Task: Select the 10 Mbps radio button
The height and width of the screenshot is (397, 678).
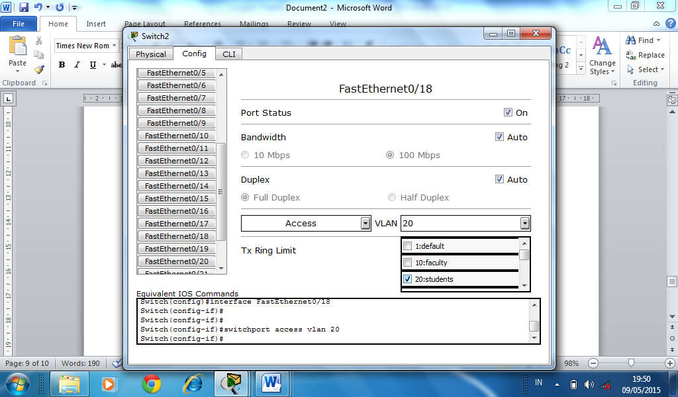Action: 245,155
